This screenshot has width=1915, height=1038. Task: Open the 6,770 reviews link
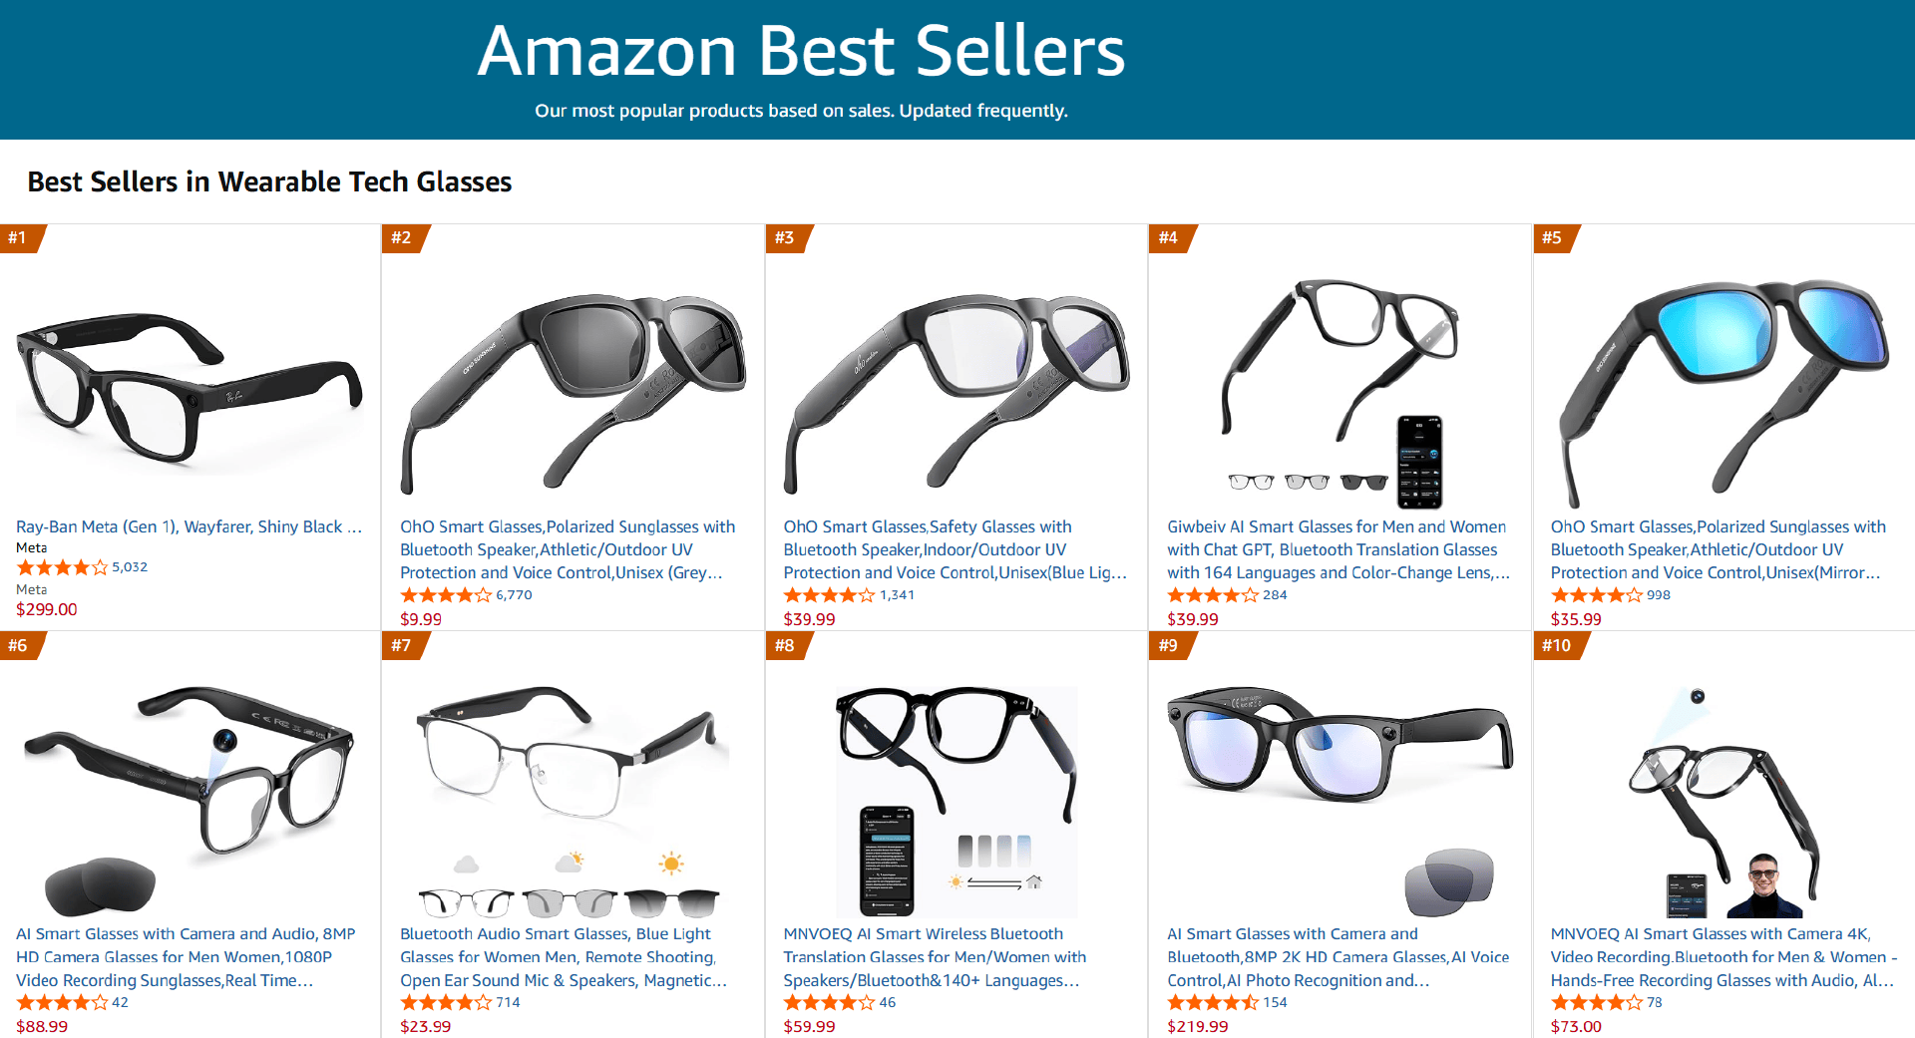coord(514,595)
